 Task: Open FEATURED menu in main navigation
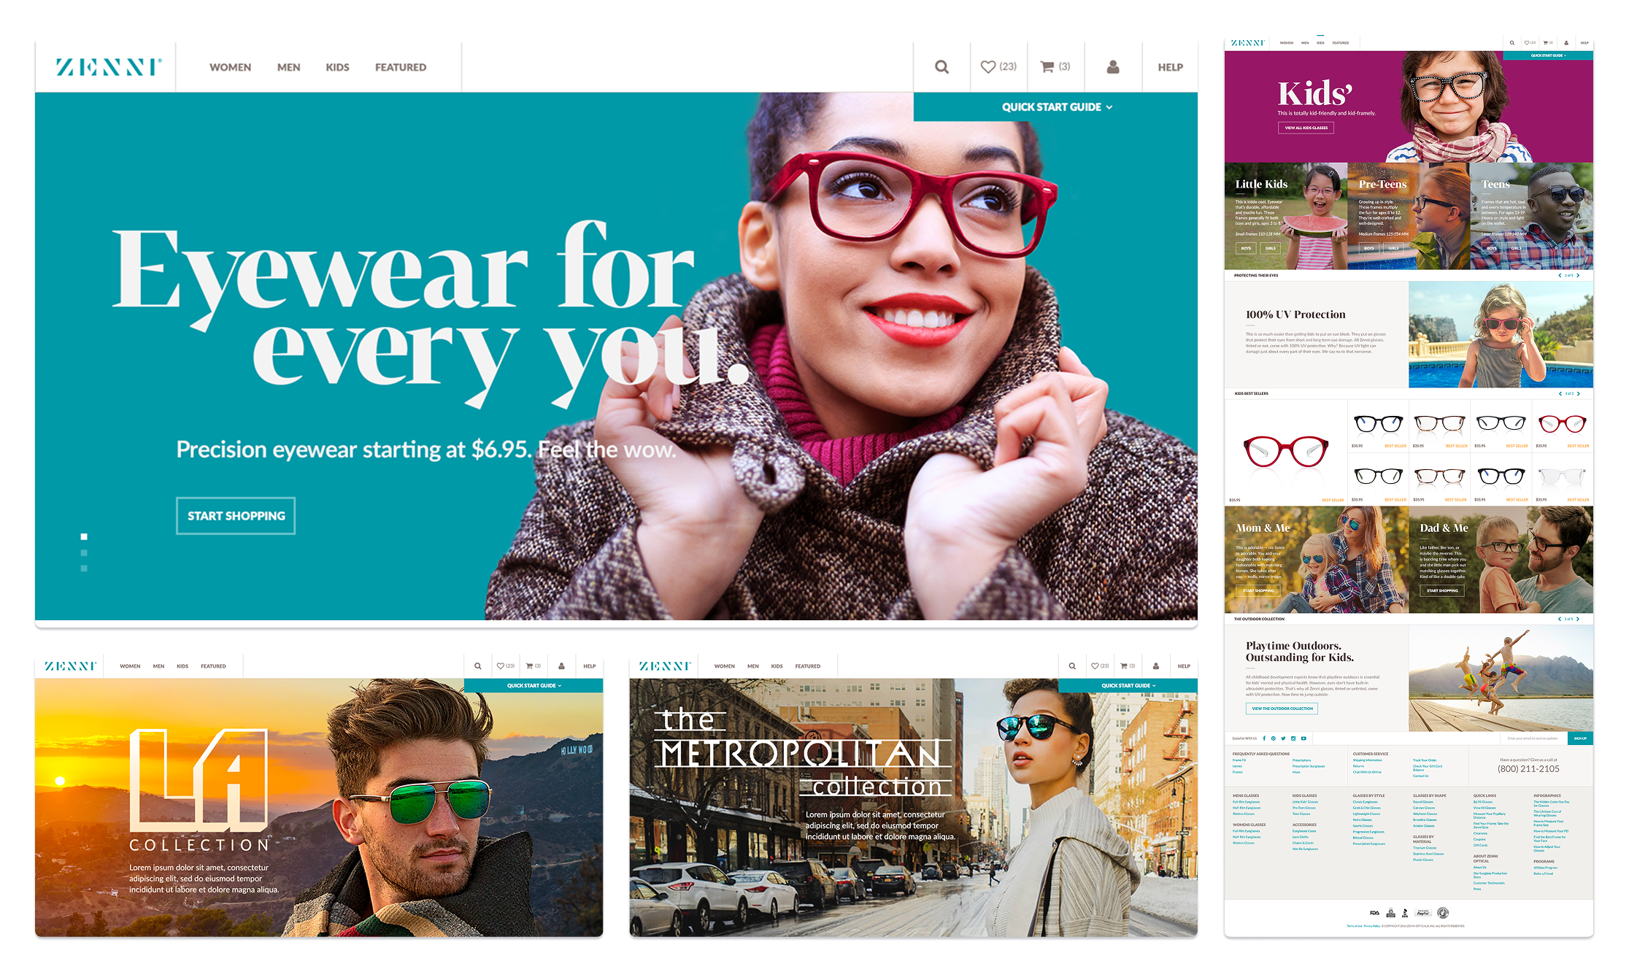point(400,67)
